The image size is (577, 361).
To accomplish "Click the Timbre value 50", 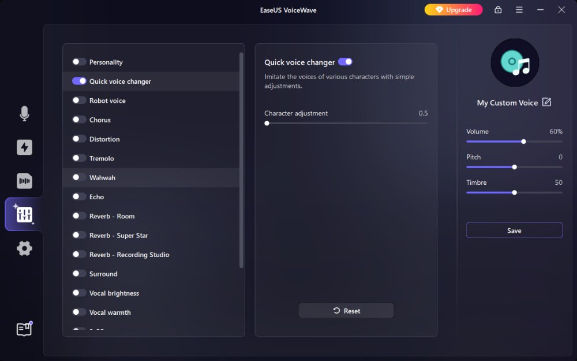I will (559, 183).
